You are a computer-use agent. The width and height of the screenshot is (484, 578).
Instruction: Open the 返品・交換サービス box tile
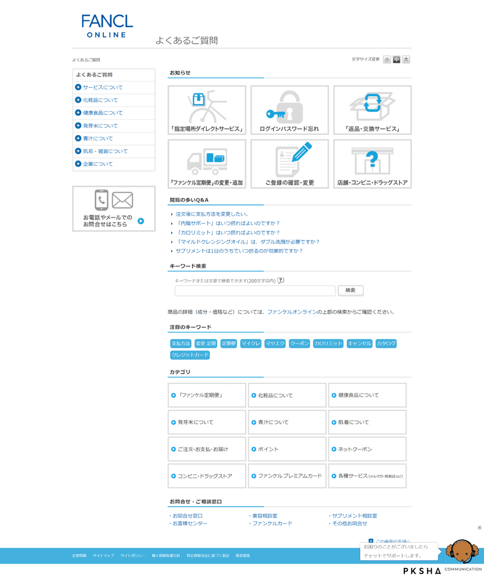(x=372, y=110)
